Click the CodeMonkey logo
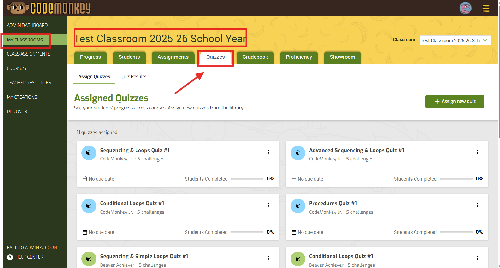Image resolution: width=500 pixels, height=268 pixels. coord(49,8)
